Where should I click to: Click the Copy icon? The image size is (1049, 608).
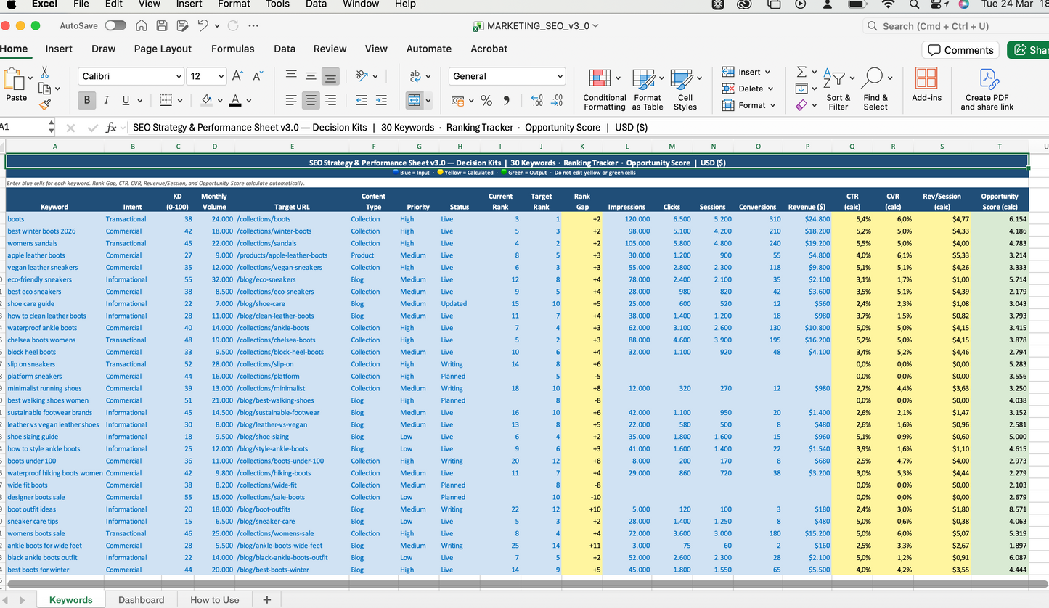pyautogui.click(x=44, y=89)
